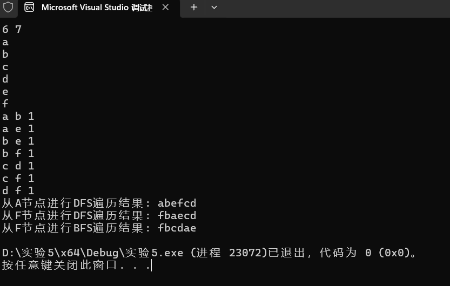
Task: Click the DFS result text "fbaecd"
Action: [177, 215]
